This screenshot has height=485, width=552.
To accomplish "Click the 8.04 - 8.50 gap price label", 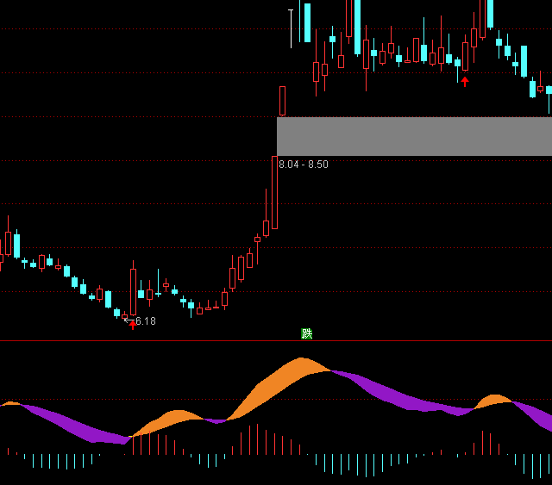I will (x=304, y=165).
